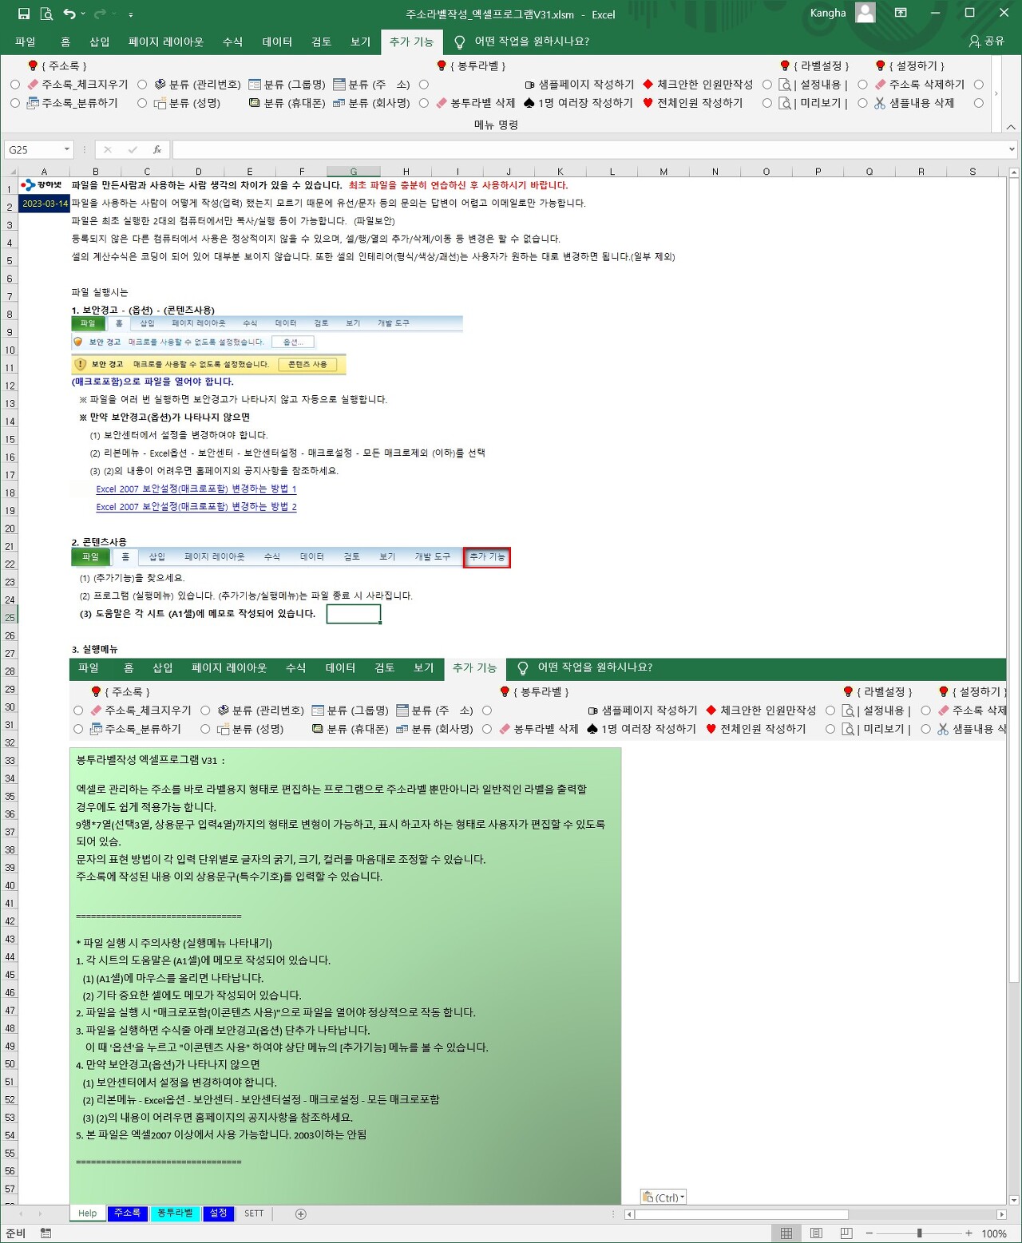Select radio button before 봉투라벨 삭제
The width and height of the screenshot is (1022, 1243).
(424, 103)
